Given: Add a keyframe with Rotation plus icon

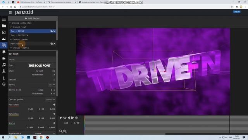Looking at the screenshot, I should (54, 114).
